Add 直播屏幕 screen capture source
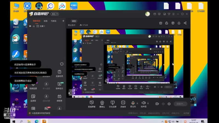The image size is (219, 123). tap(92, 104)
